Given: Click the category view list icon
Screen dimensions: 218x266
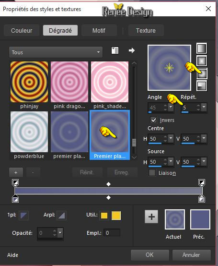Looking at the screenshot, I should tap(115, 50).
